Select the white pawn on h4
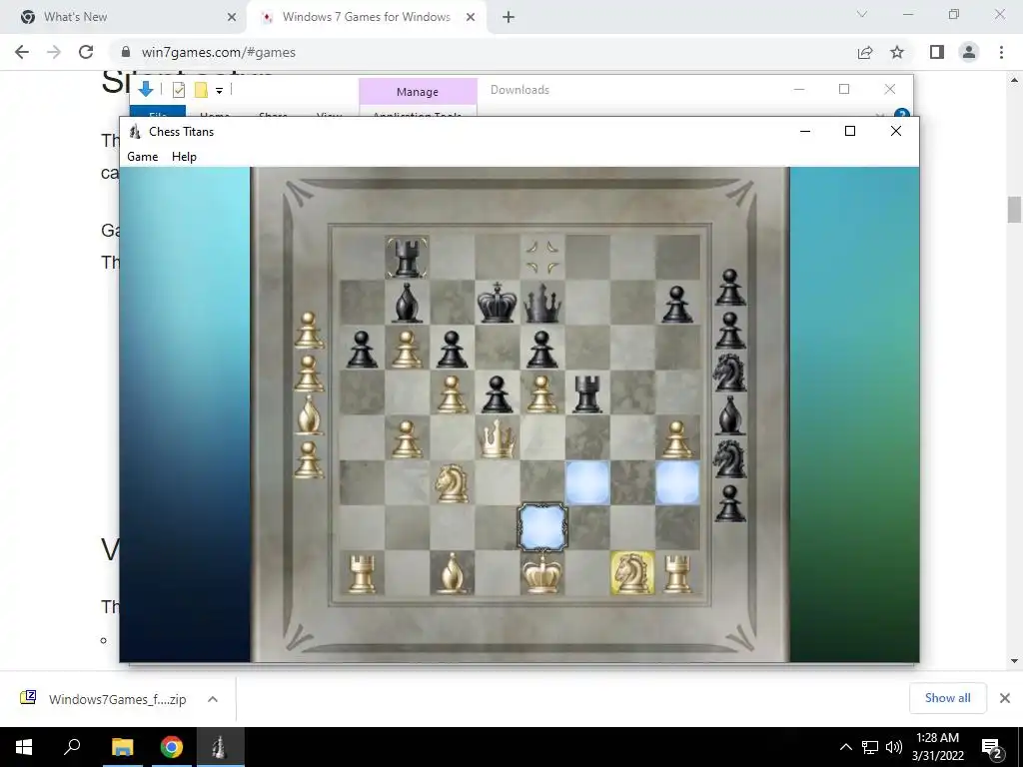1023x767 pixels. tap(677, 439)
